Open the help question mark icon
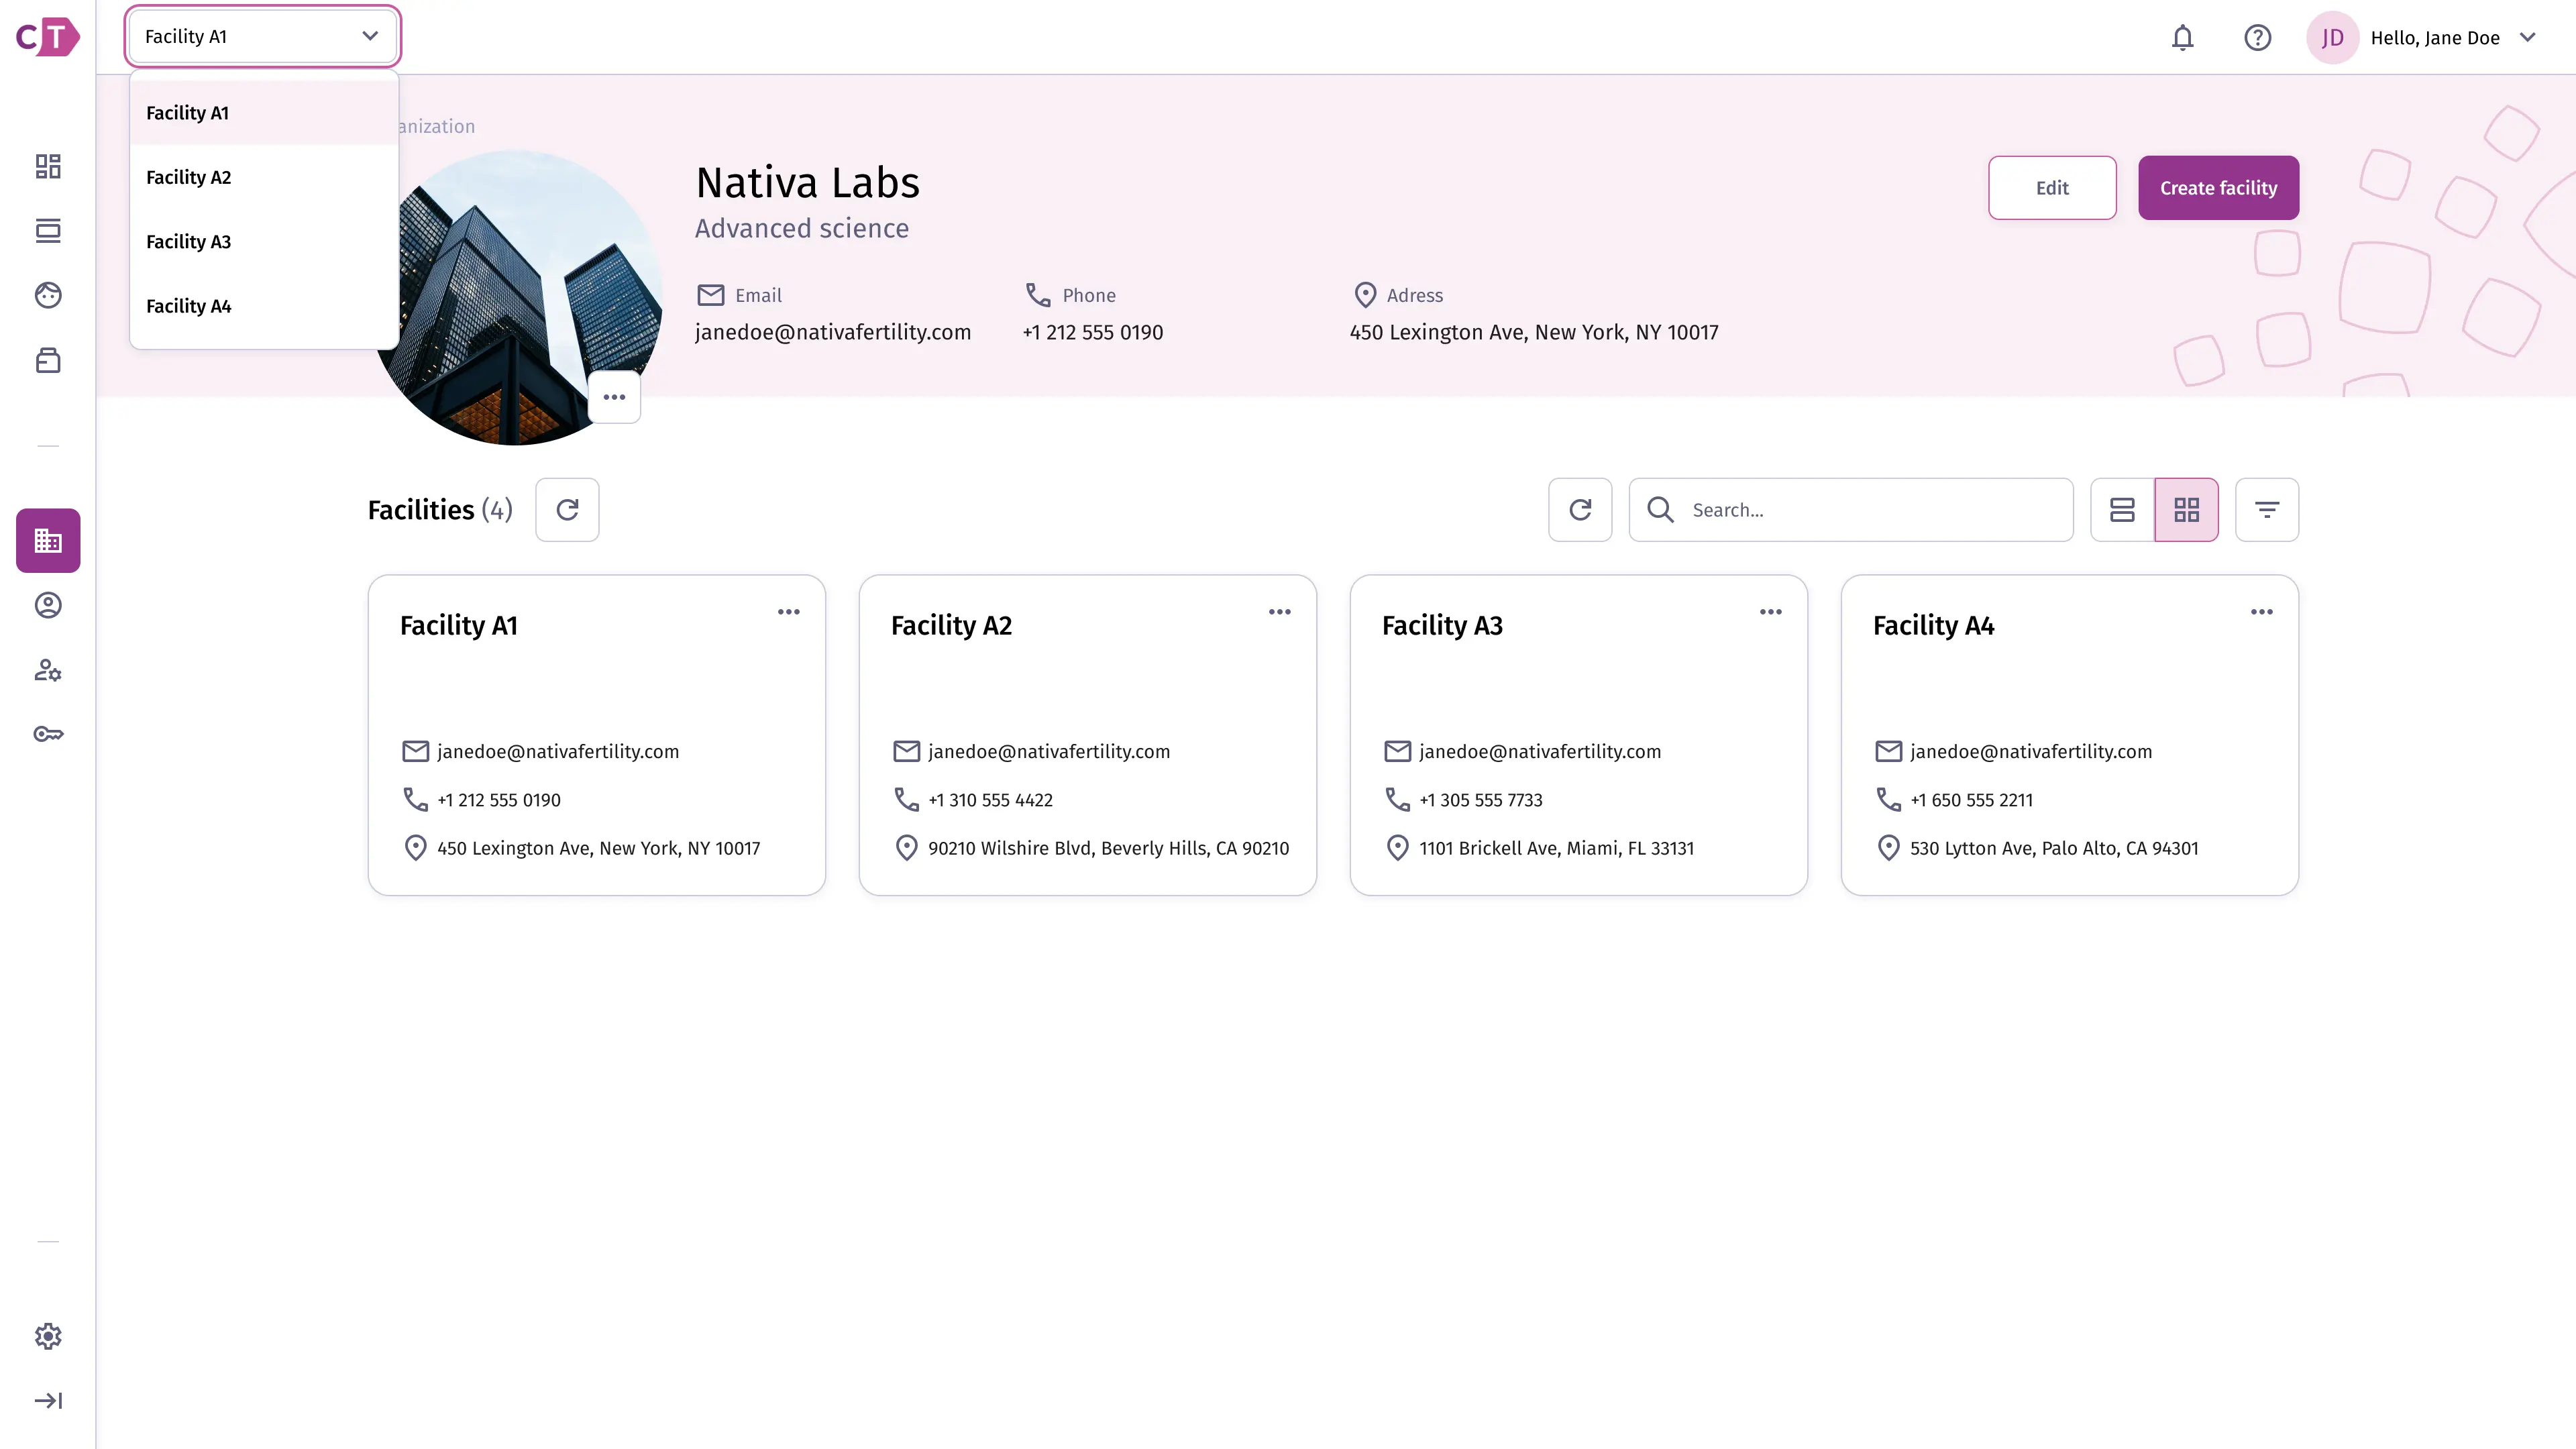The image size is (2576, 1449). [x=2257, y=38]
